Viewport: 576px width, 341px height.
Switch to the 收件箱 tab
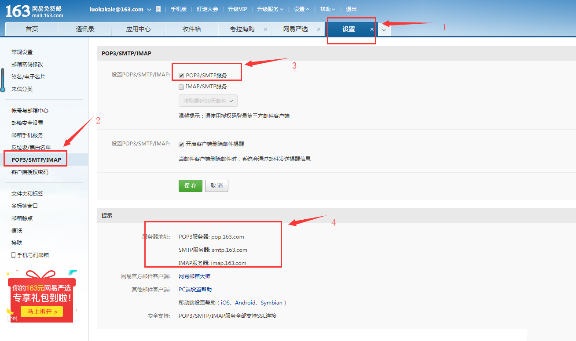click(191, 29)
